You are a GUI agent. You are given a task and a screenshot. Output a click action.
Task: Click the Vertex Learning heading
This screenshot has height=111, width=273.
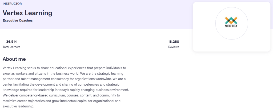pyautogui.click(x=27, y=13)
